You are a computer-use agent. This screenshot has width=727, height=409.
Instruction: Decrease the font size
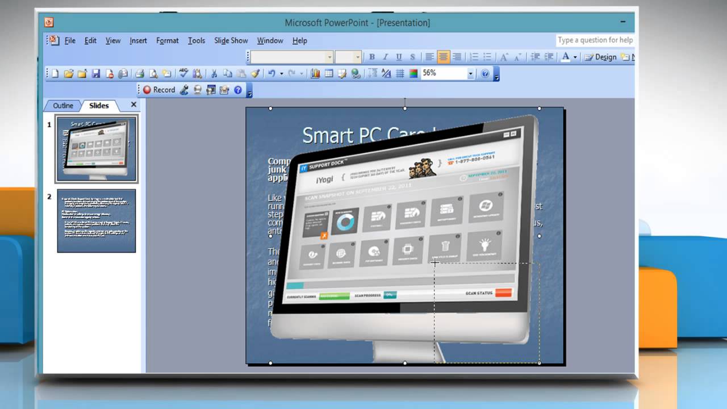pos(517,57)
